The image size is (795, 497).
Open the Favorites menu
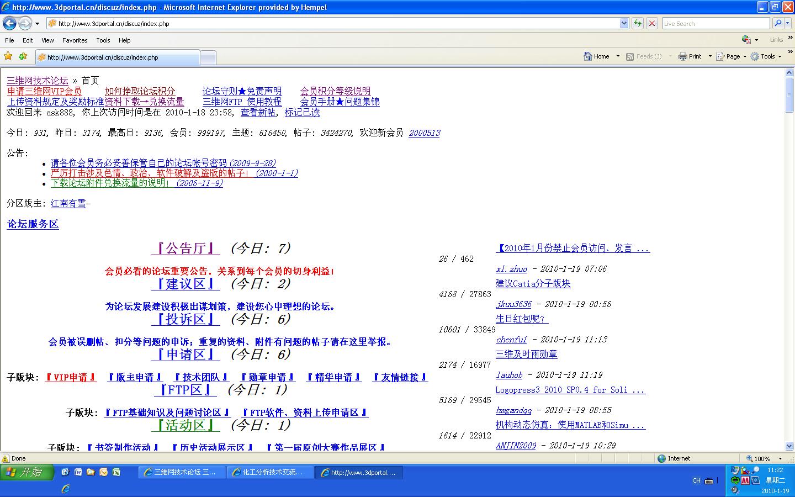[75, 40]
